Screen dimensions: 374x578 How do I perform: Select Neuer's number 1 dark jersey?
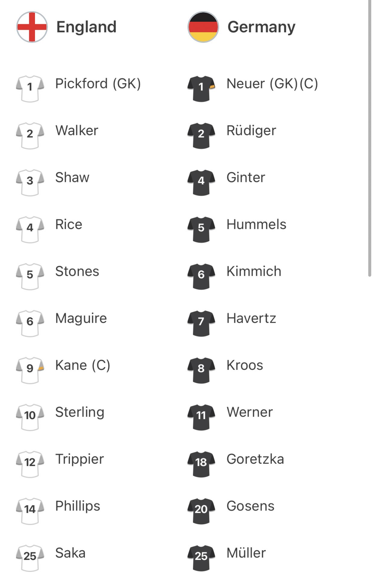coord(201,89)
